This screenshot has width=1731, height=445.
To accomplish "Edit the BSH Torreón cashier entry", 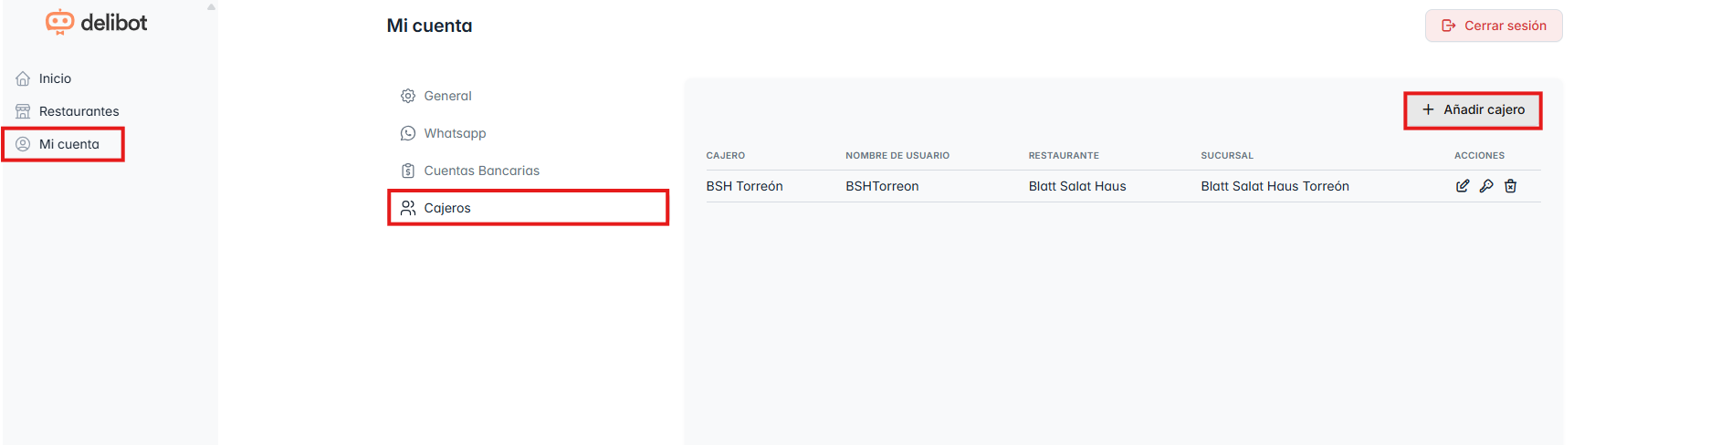I will point(1462,186).
